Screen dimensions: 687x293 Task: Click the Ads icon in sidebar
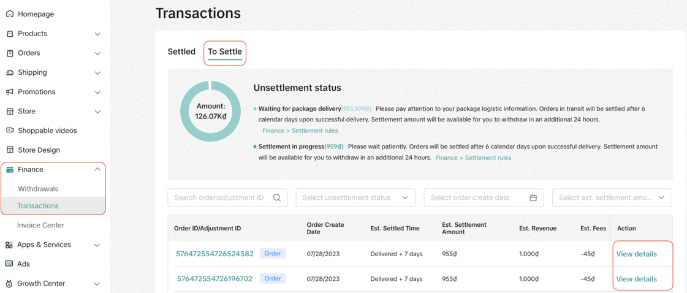tap(9, 264)
